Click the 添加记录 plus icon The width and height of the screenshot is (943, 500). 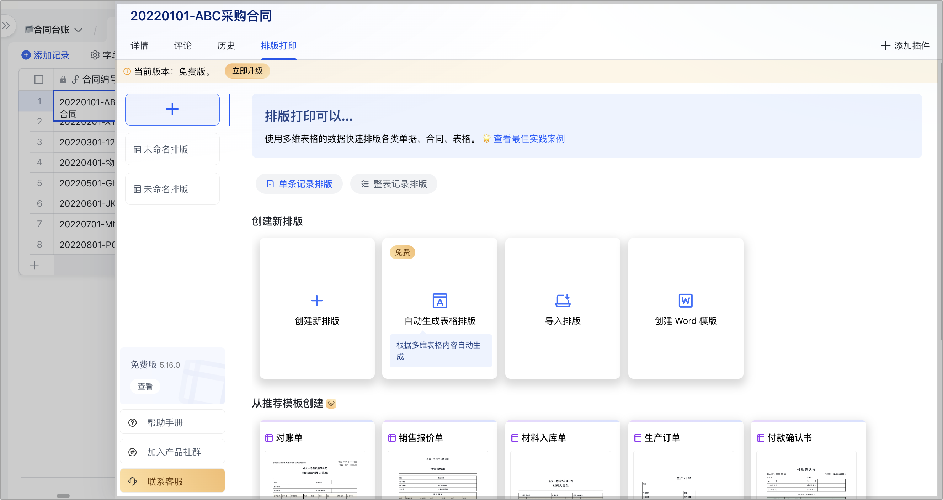(26, 55)
